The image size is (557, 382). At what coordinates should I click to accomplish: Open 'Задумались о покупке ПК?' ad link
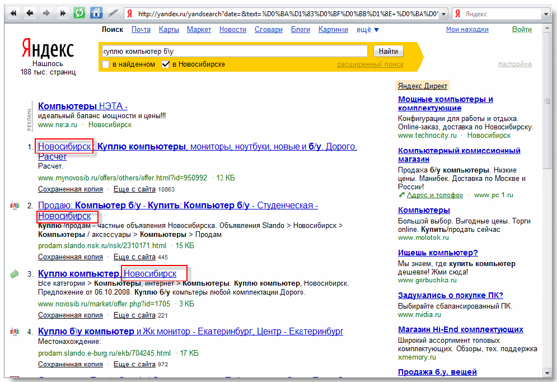point(451,295)
